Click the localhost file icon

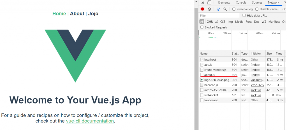pyautogui.click(x=202, y=59)
